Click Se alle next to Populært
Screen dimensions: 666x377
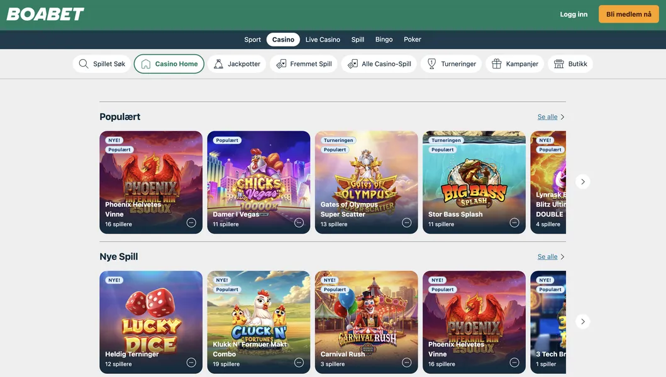tap(547, 117)
